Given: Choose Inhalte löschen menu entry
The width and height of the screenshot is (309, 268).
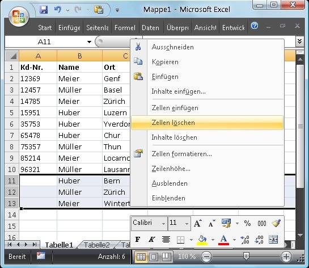Looking at the screenshot, I should tap(208, 137).
